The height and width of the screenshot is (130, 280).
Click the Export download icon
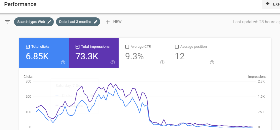[267, 4]
